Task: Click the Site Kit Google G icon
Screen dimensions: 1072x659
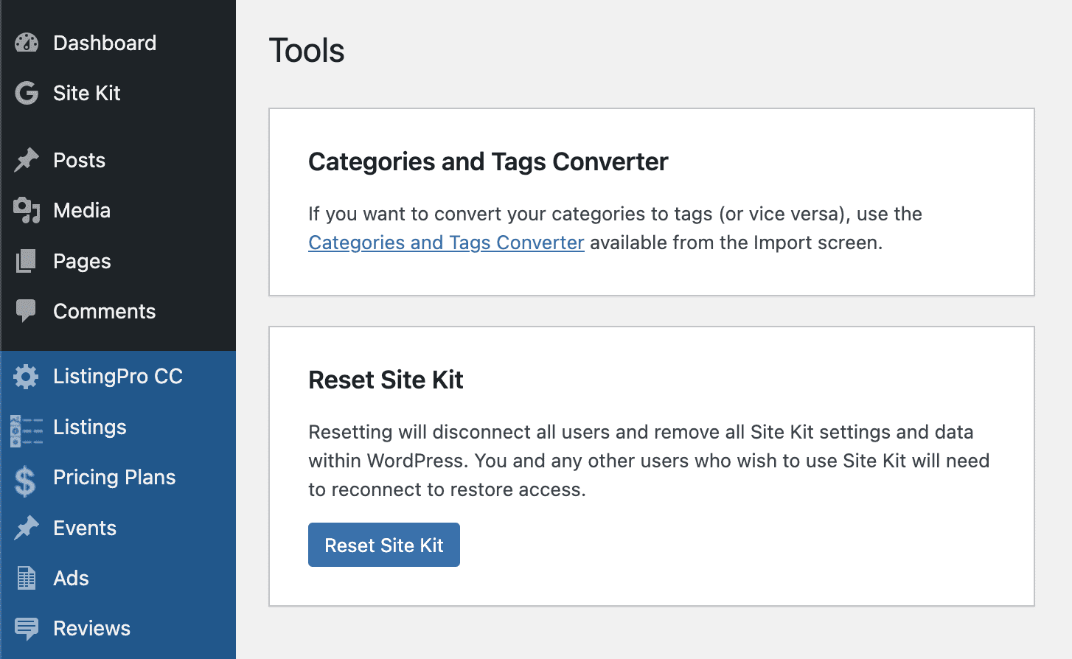Action: pos(27,93)
